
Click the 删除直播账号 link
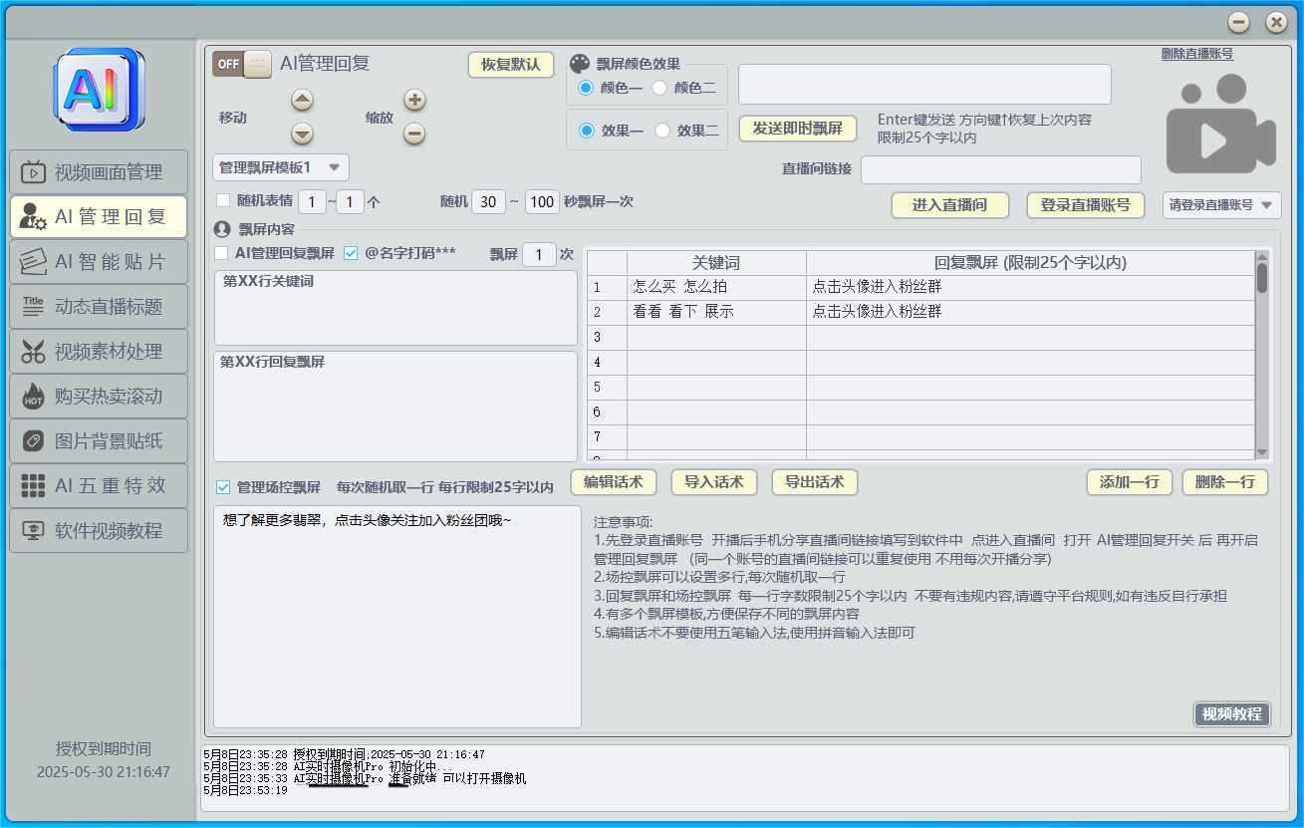(x=1197, y=54)
